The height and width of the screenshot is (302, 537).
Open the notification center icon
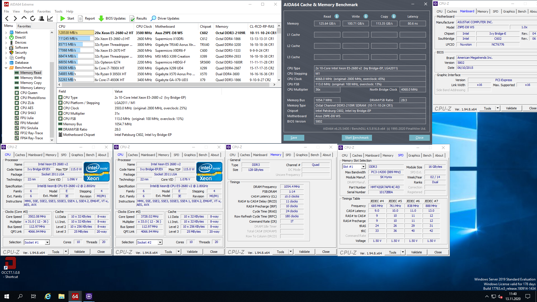tap(528, 296)
